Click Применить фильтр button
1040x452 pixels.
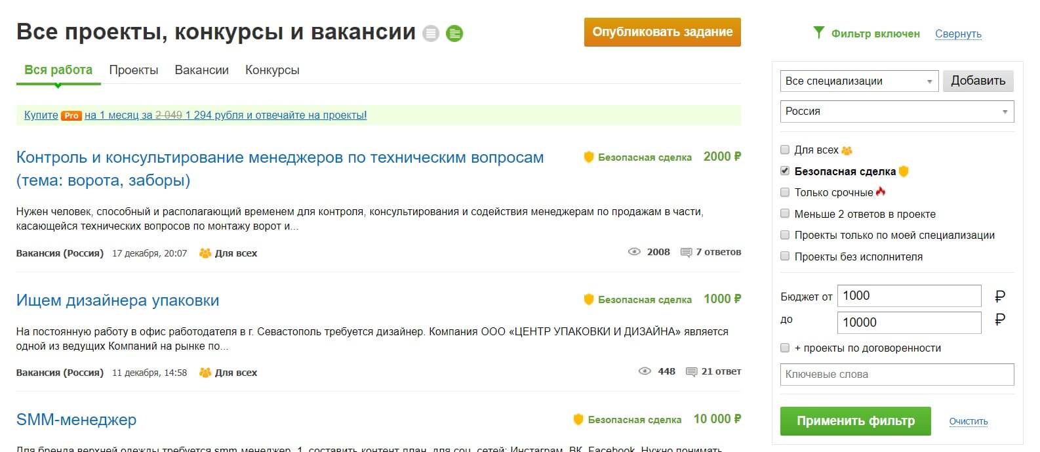856,421
